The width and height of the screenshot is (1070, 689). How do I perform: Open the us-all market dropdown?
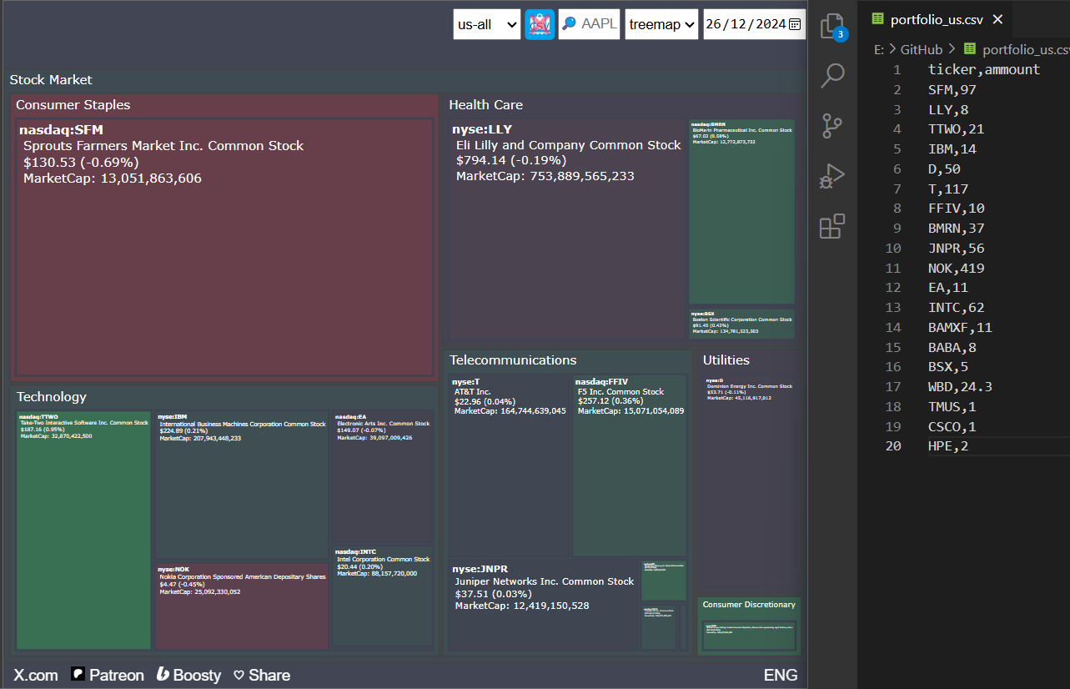point(487,24)
